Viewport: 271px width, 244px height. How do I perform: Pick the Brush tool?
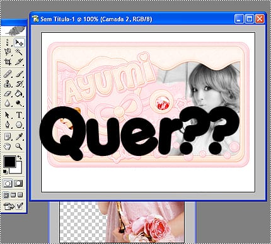[19, 74]
